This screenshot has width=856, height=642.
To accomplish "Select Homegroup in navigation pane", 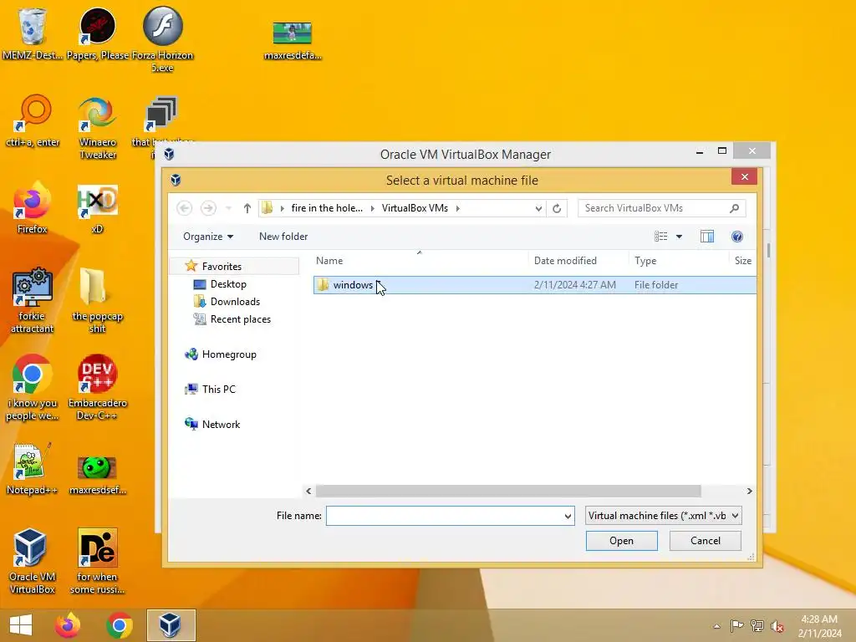I will pos(229,354).
